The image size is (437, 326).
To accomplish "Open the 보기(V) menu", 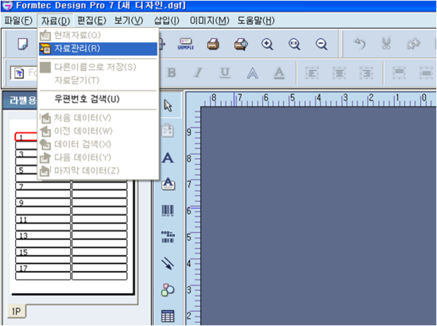I will point(129,21).
